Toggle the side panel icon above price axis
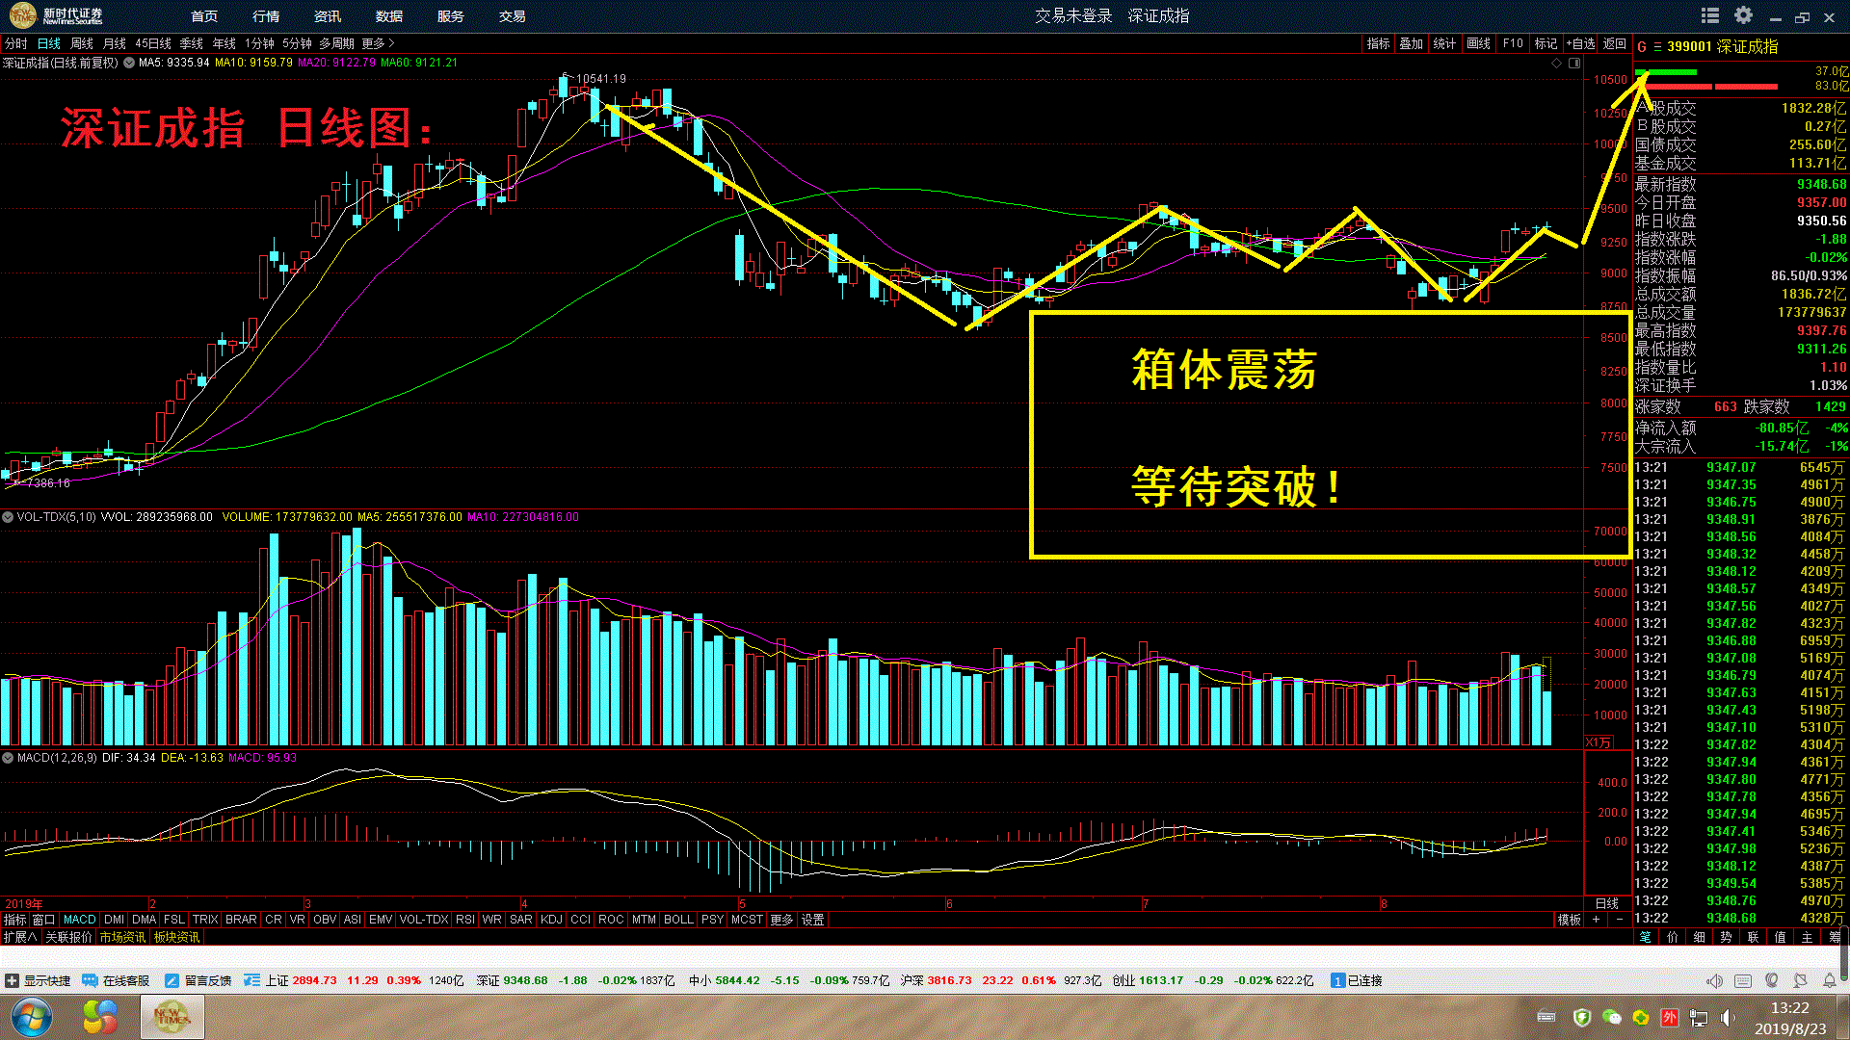 [x=1574, y=63]
